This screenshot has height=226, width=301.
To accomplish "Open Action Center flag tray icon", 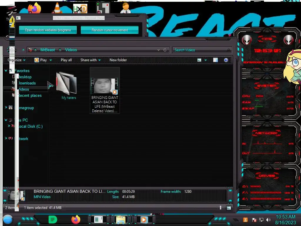I will tap(254, 220).
